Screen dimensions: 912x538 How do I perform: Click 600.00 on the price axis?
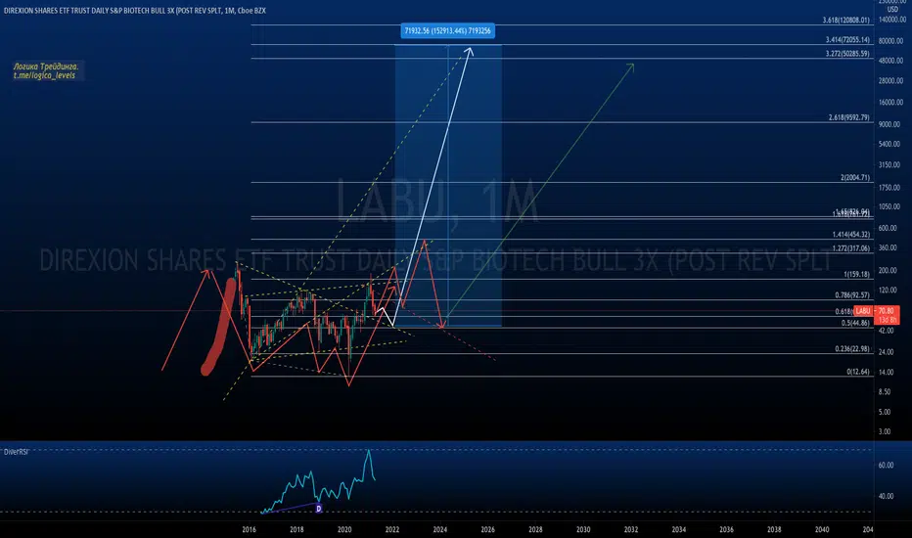pyautogui.click(x=889, y=229)
